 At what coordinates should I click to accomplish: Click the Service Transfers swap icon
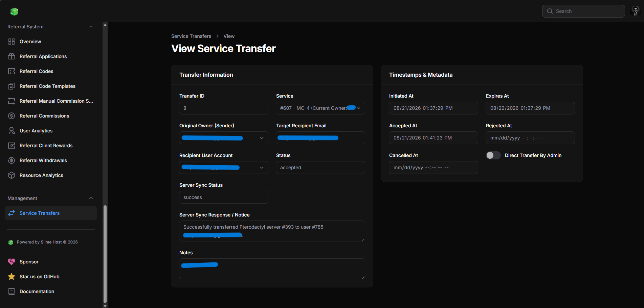click(12, 213)
